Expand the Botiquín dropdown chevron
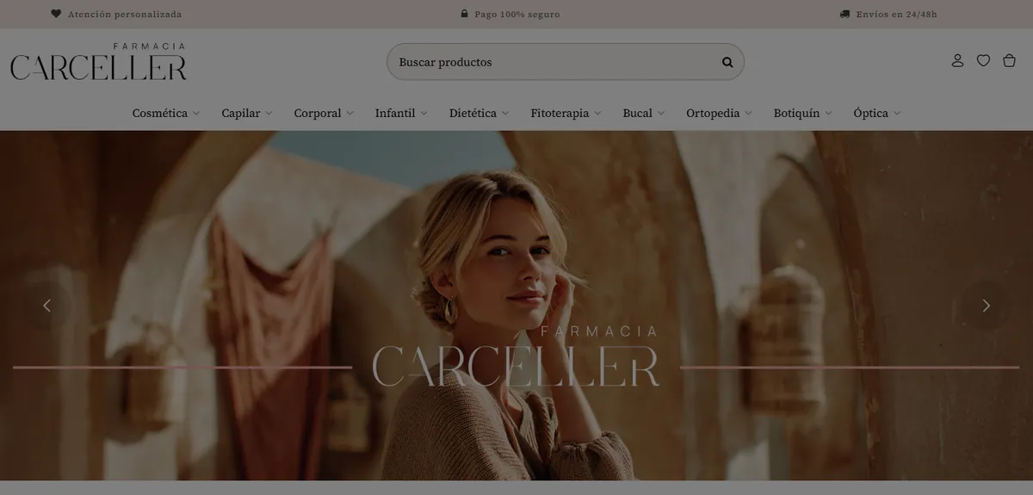The height and width of the screenshot is (495, 1033). tap(828, 113)
